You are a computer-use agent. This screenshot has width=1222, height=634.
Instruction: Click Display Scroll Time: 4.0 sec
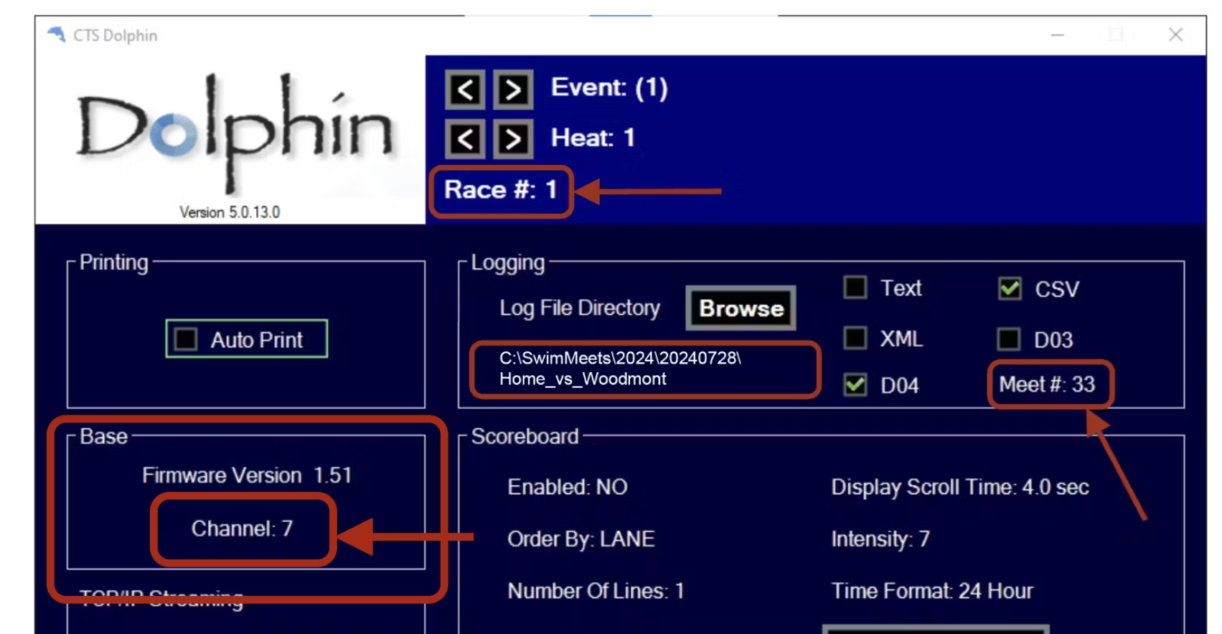coord(960,488)
